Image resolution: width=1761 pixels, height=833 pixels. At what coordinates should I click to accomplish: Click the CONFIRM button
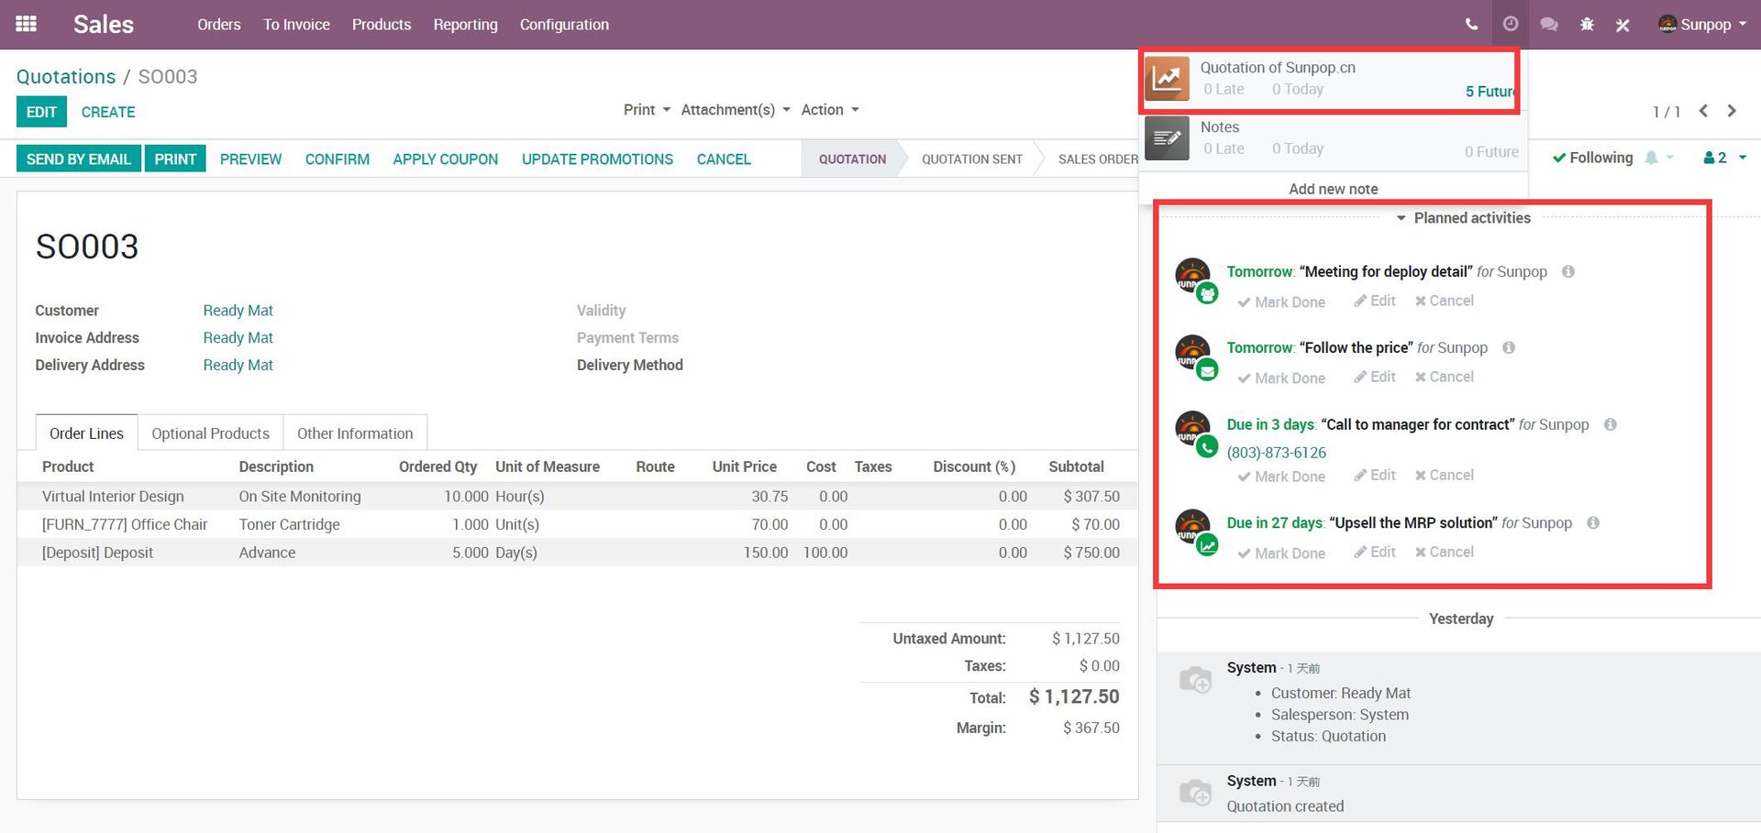coord(338,159)
